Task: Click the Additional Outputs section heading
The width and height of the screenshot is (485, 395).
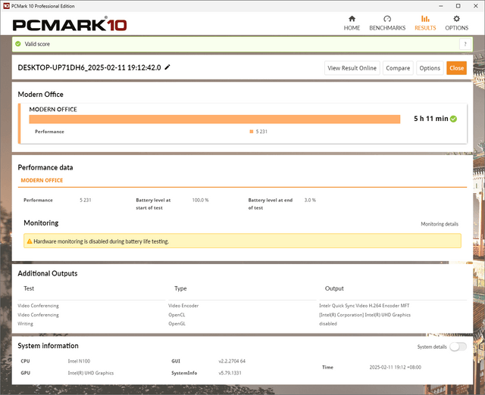Action: (x=47, y=273)
